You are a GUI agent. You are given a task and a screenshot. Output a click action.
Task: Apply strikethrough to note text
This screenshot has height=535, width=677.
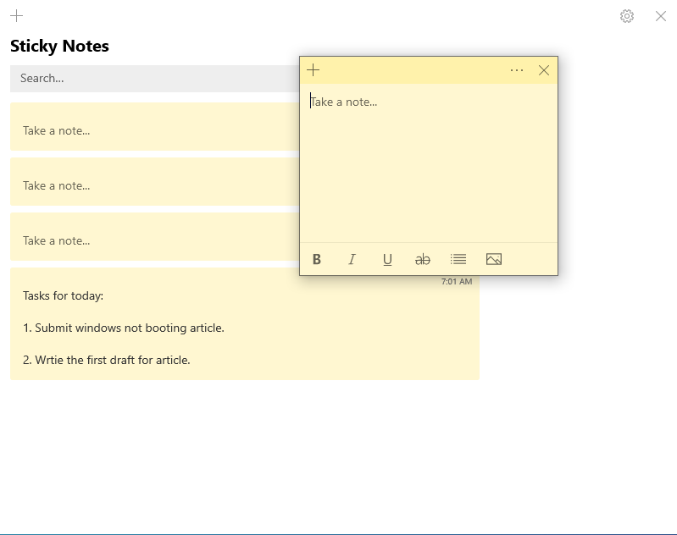pyautogui.click(x=423, y=260)
